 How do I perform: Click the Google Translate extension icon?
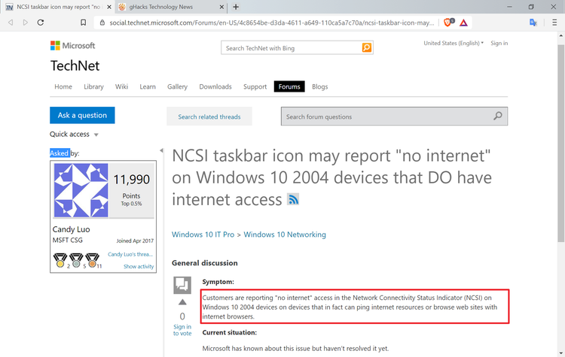click(x=533, y=23)
